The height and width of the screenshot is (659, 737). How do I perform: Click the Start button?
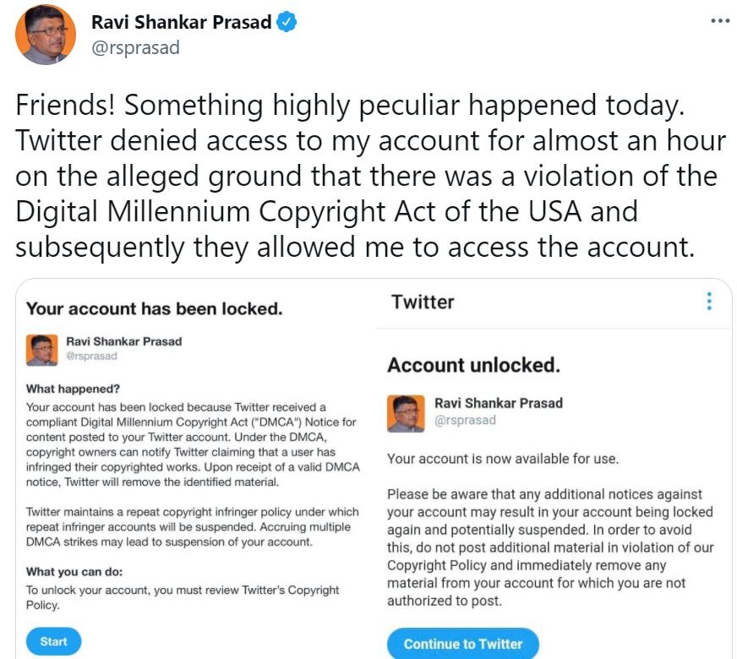(53, 641)
